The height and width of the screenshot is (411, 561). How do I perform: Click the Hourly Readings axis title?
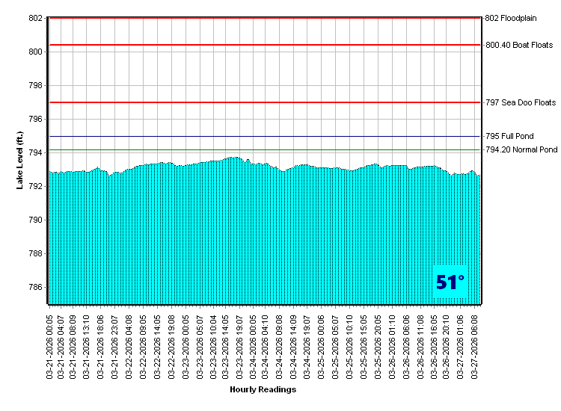263,389
